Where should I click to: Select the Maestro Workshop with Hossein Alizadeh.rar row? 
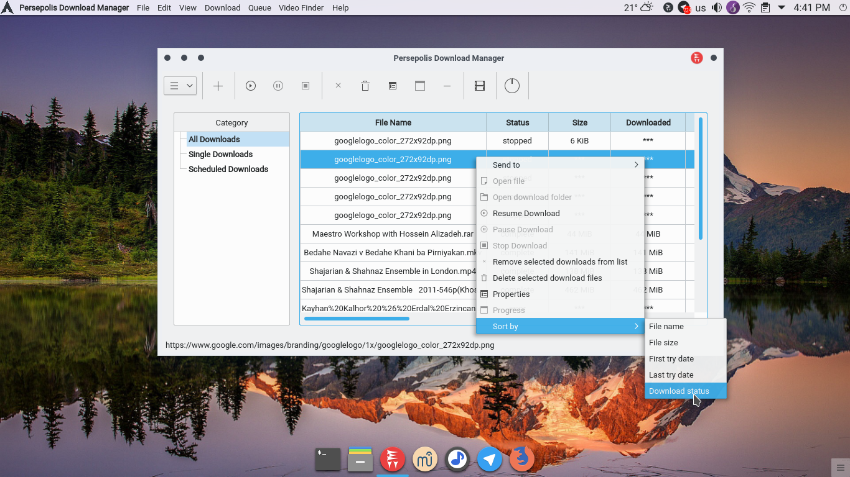[393, 234]
